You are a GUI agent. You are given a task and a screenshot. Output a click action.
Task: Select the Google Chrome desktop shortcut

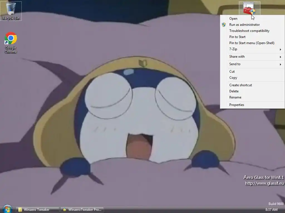(x=11, y=42)
